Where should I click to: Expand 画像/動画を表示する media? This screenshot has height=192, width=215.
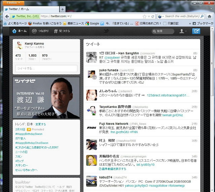pos(113,169)
